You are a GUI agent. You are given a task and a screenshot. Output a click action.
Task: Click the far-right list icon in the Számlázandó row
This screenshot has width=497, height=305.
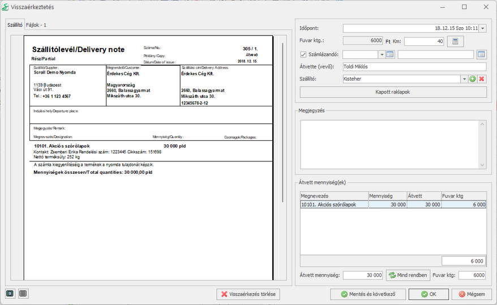481,54
